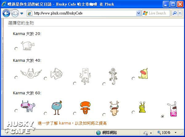Expand the address bar history dropdown
The width and height of the screenshot is (185, 137).
(x=138, y=13)
